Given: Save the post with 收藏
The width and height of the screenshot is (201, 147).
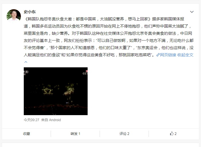Looking at the screenshot, I should click(26, 134).
